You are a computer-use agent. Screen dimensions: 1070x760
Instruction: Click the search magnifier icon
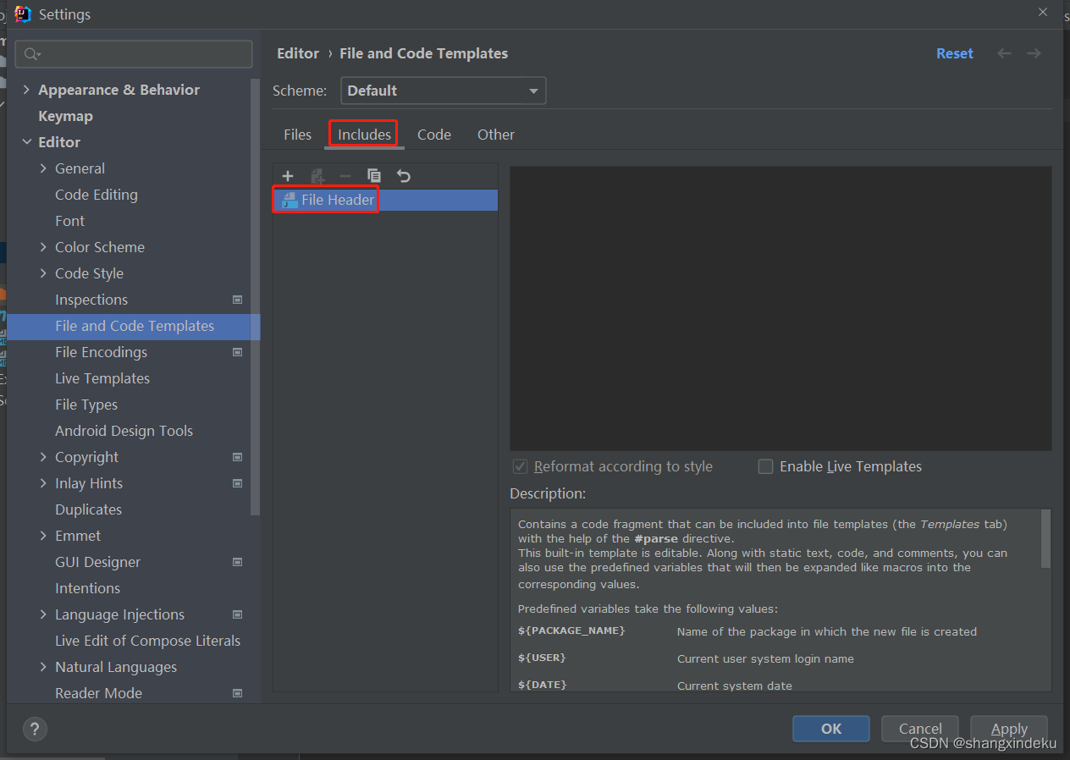tap(31, 54)
